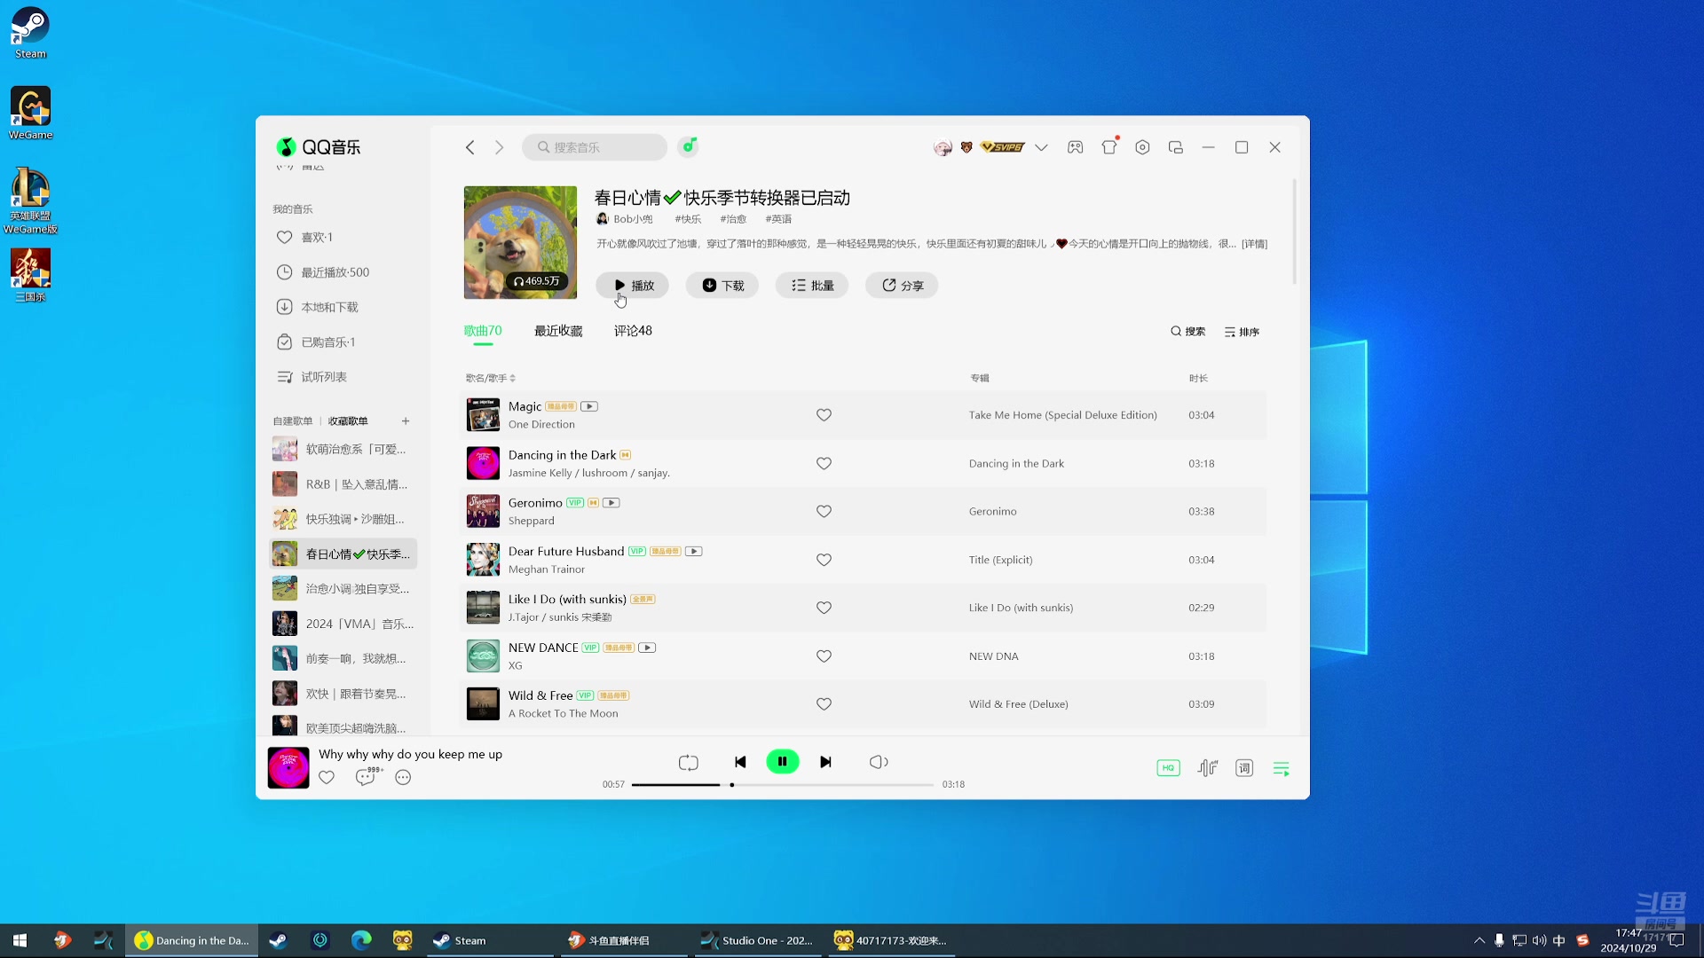Open Microsoft Edge from the taskbar
1704x958 pixels.
pyautogui.click(x=361, y=940)
